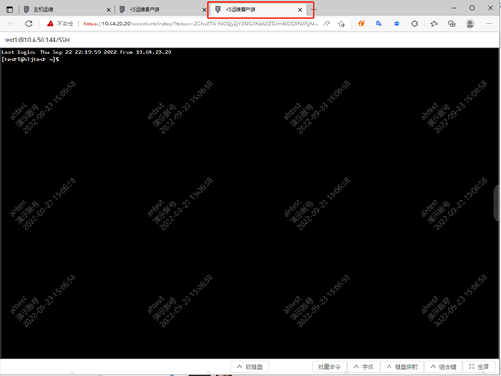Switch to the second H5 client tab

tap(159, 10)
